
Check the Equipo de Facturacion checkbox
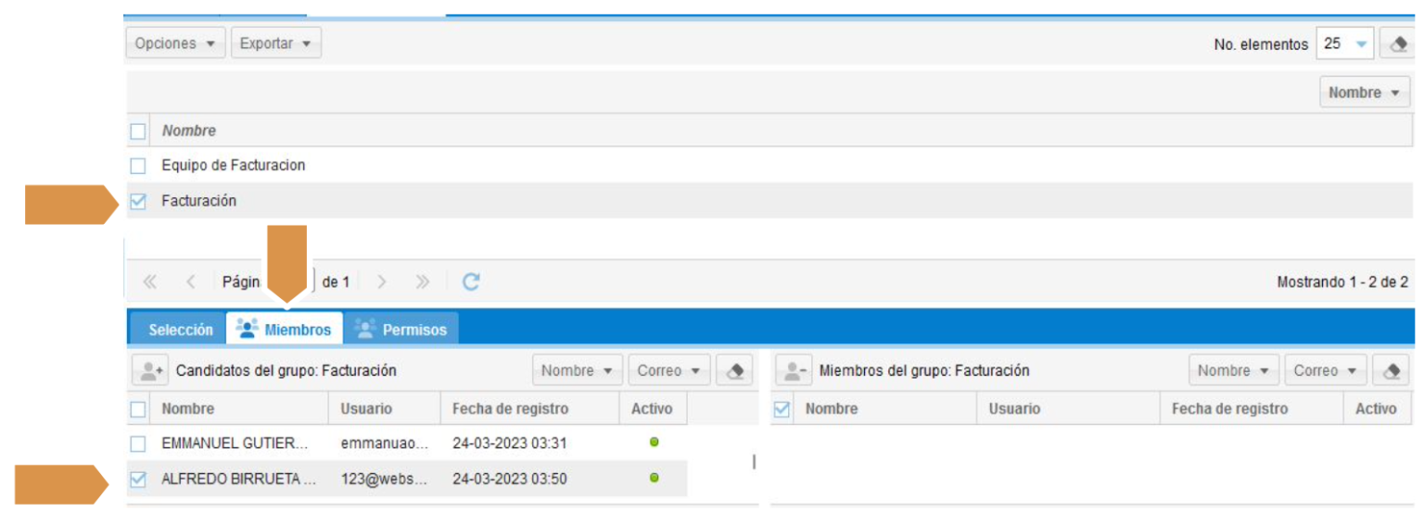pyautogui.click(x=138, y=166)
